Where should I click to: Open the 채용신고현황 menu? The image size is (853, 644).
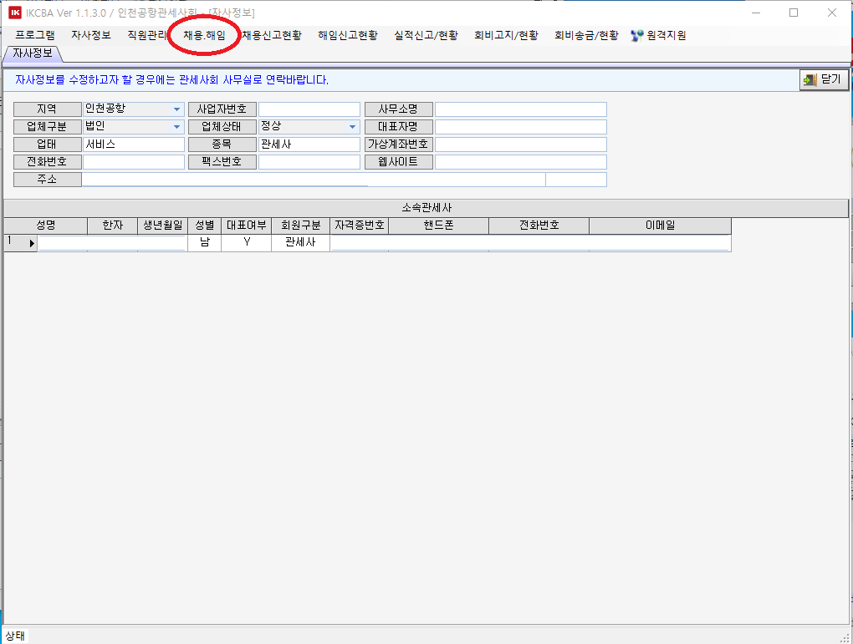tap(272, 36)
